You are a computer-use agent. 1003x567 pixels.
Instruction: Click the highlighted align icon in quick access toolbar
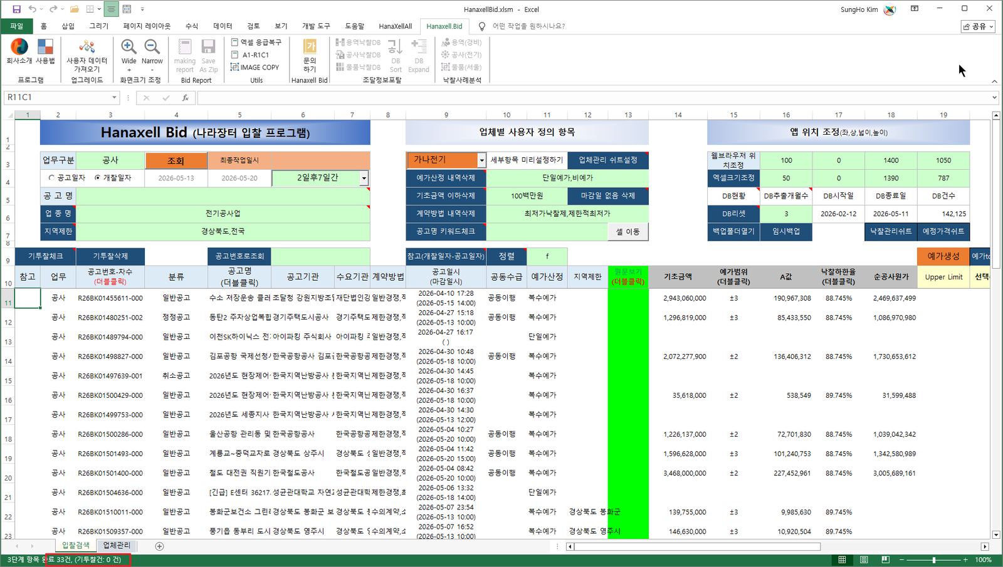(x=111, y=9)
